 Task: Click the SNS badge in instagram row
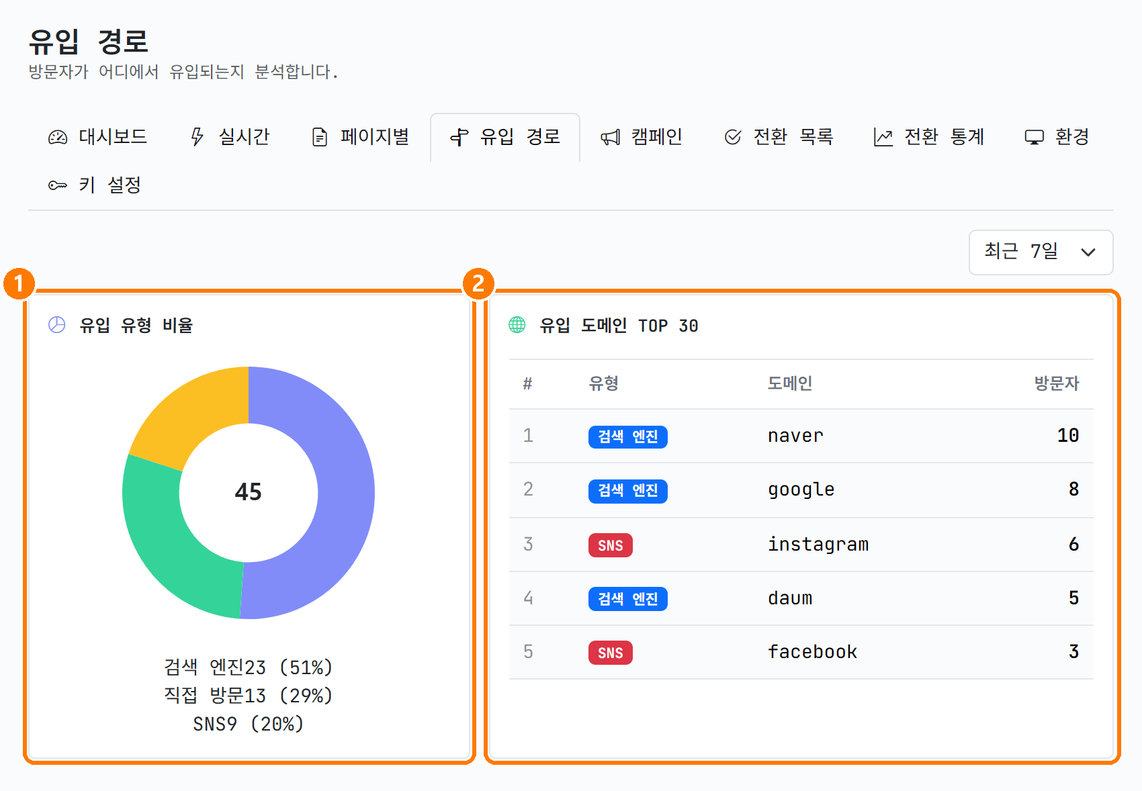coord(611,545)
